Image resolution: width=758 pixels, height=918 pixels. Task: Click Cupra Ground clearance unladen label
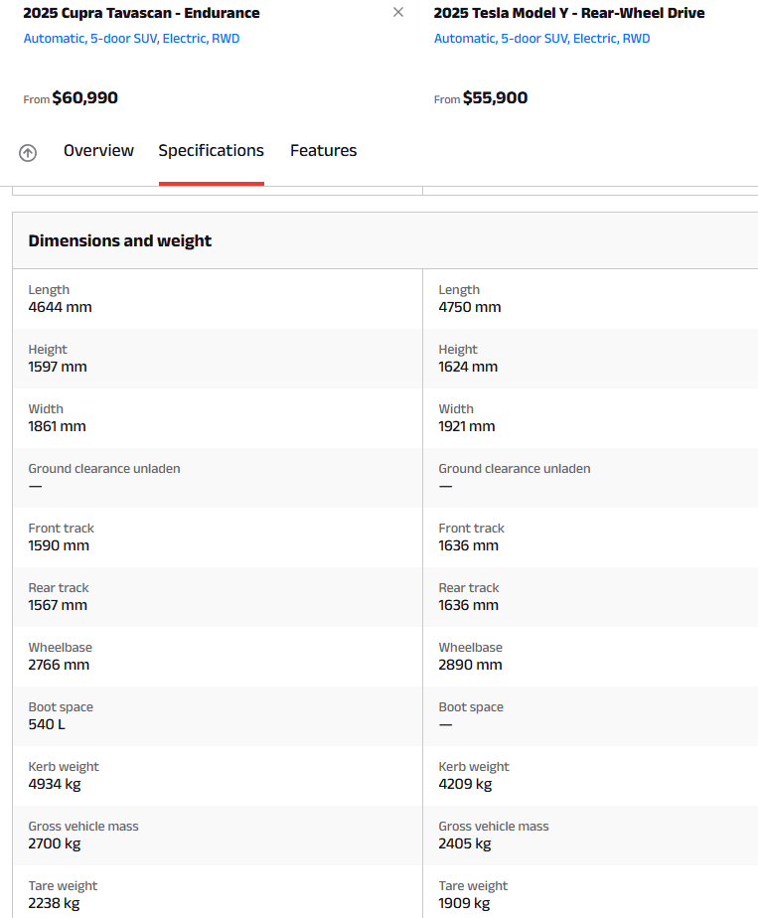[104, 468]
